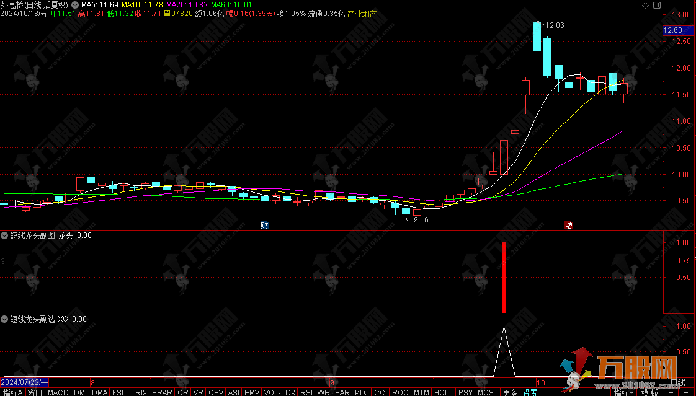Click the XG: 0.00 readout
This screenshot has height=396, width=696.
73,319
